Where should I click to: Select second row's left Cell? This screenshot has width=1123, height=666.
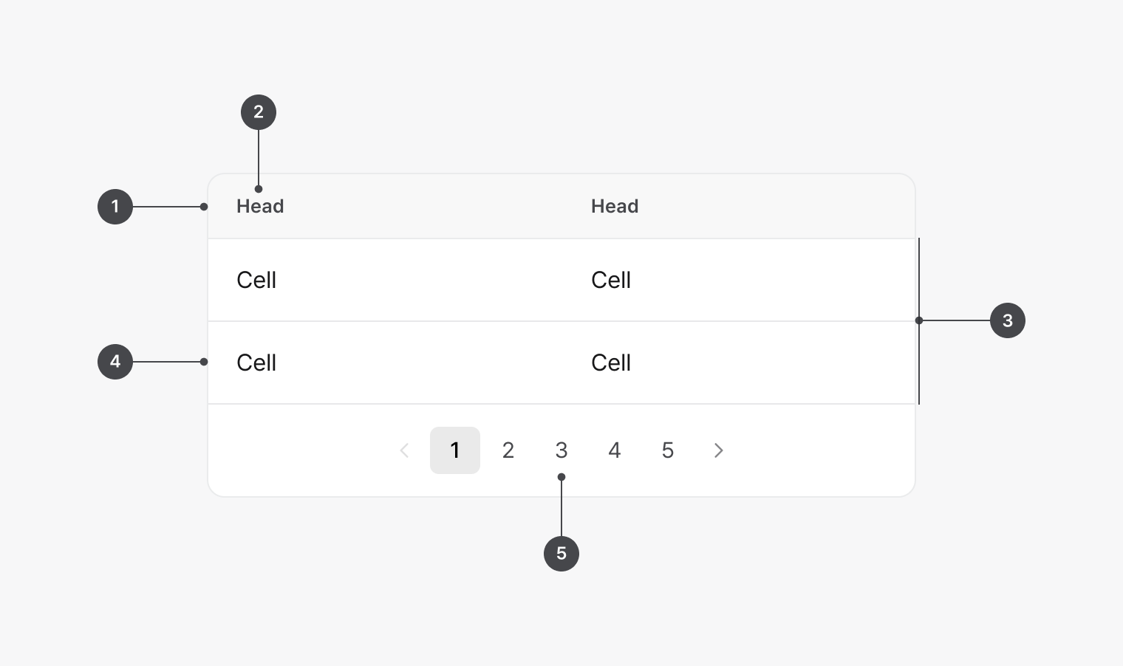(256, 363)
